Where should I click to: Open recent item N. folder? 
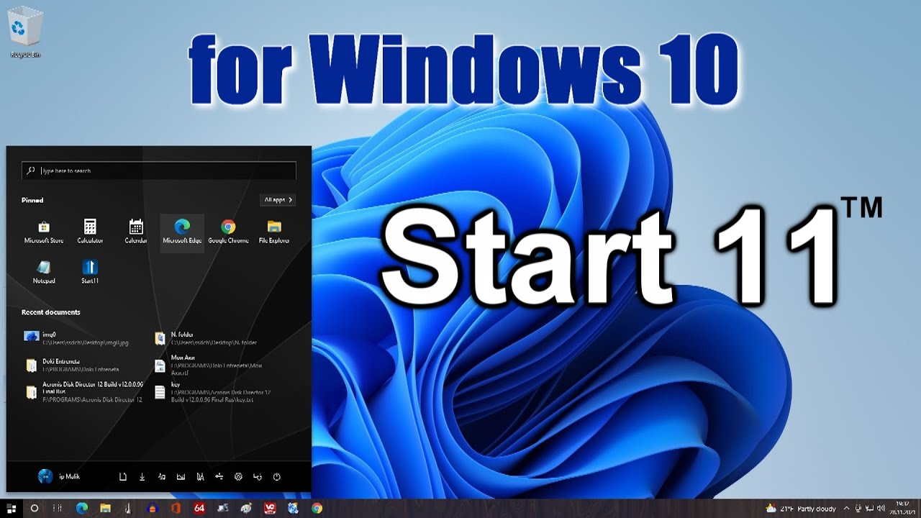207,338
